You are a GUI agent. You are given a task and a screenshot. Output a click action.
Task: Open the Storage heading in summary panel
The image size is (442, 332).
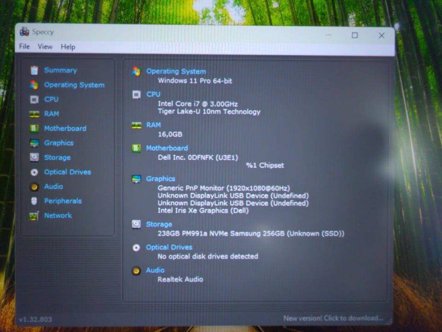[x=159, y=224]
